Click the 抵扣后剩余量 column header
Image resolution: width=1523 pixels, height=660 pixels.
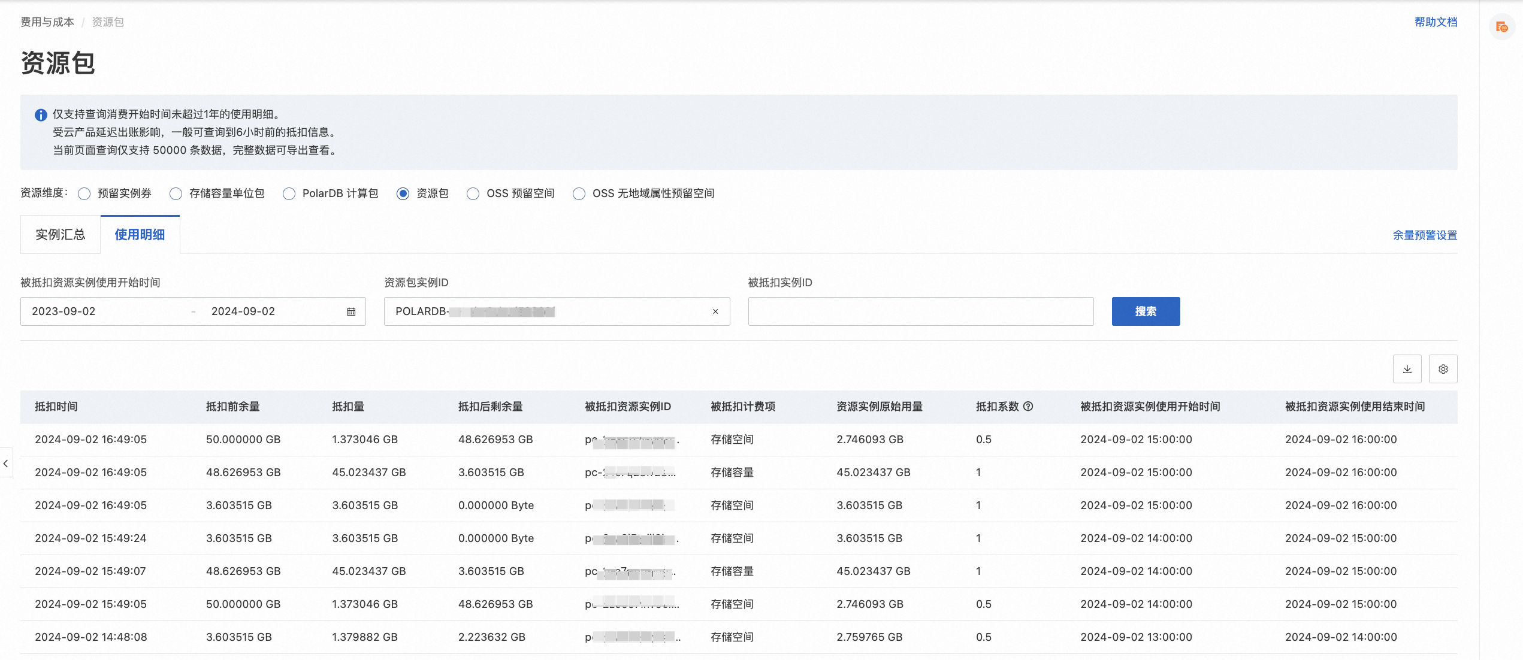(x=491, y=407)
